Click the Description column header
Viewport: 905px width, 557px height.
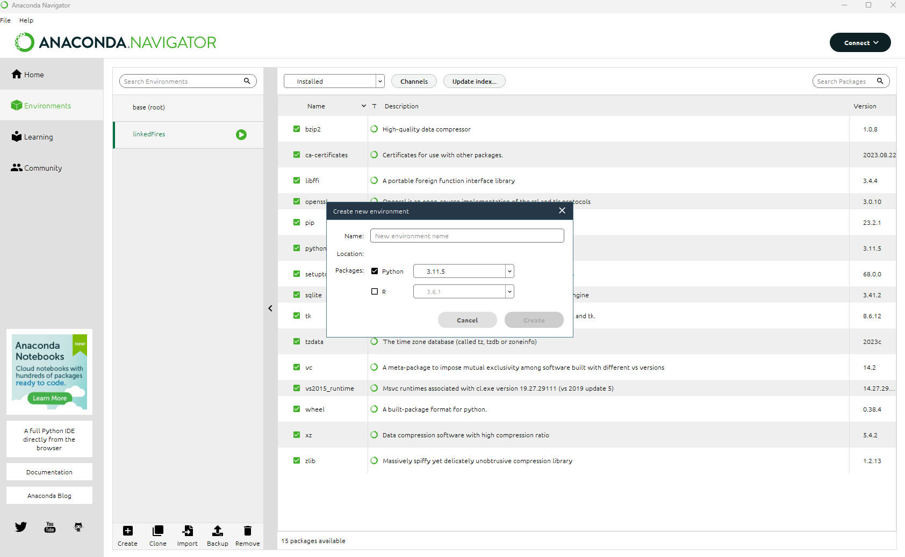coord(401,106)
